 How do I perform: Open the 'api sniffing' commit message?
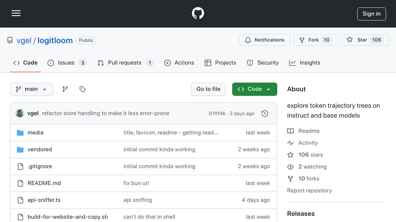pyautogui.click(x=138, y=200)
